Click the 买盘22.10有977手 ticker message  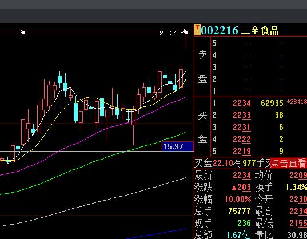232,163
